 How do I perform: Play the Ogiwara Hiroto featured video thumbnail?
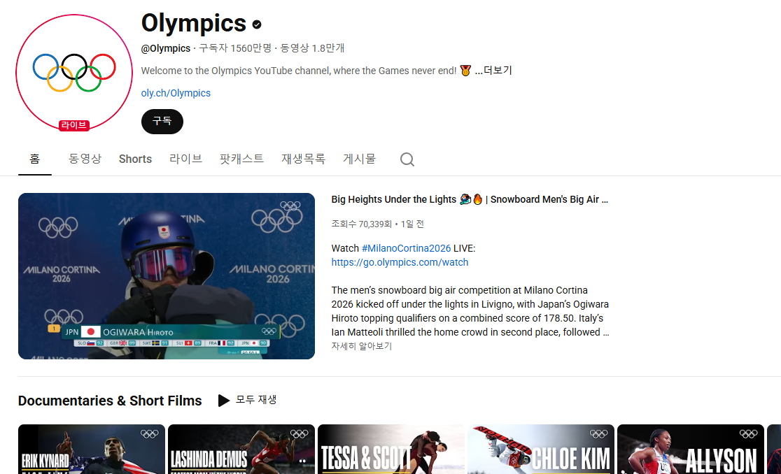click(x=167, y=276)
